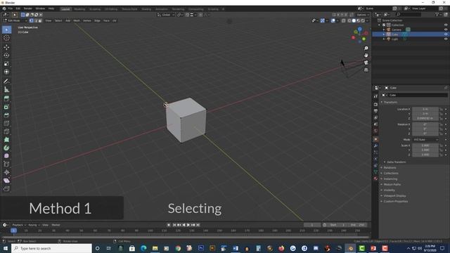This screenshot has height=253, width=450.
Task: Toggle X-ray display in viewport header
Action: pos(344,20)
